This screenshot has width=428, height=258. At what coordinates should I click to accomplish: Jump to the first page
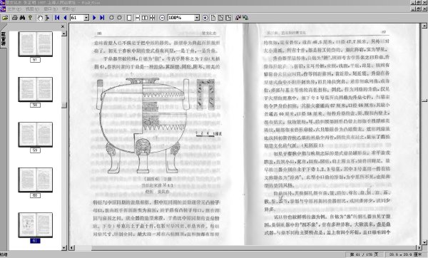[x=57, y=18]
